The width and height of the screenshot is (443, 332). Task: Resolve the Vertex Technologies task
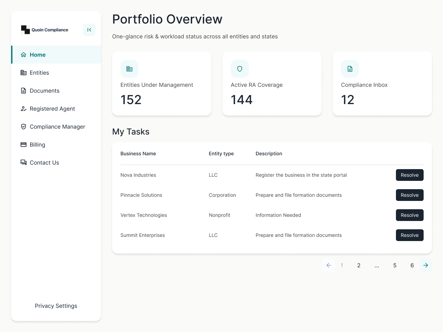(410, 215)
